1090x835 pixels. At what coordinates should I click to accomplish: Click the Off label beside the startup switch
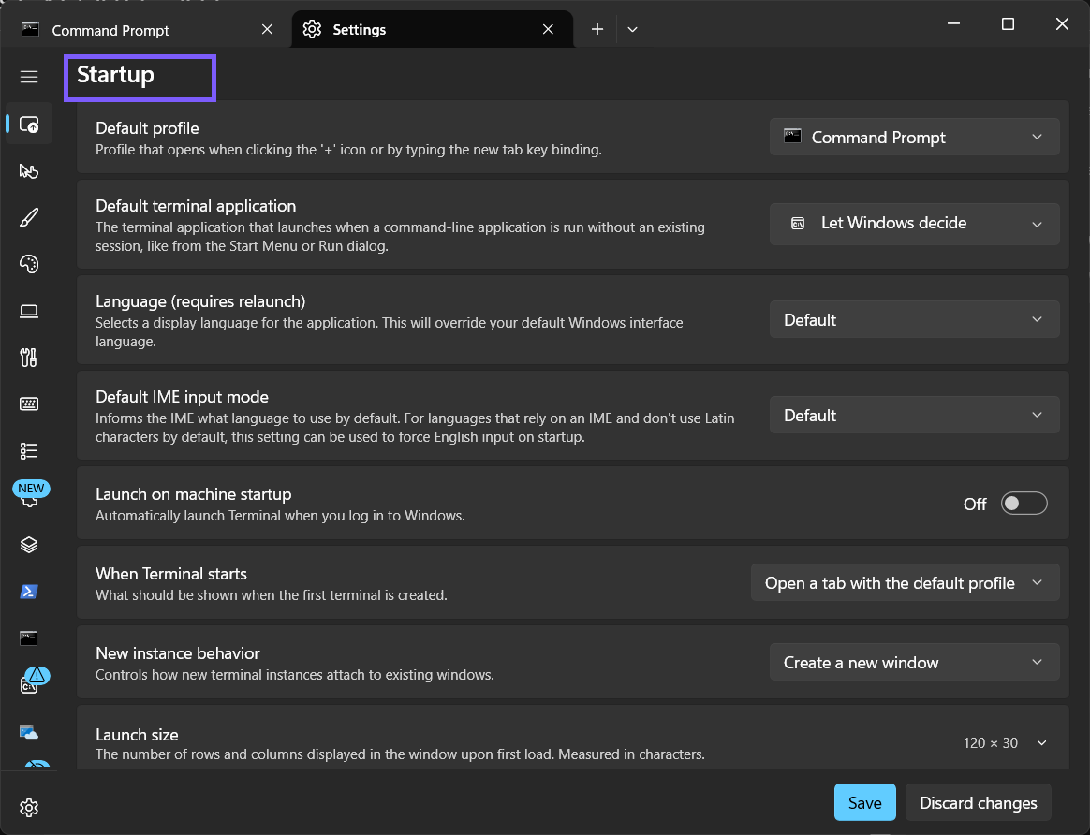point(975,505)
